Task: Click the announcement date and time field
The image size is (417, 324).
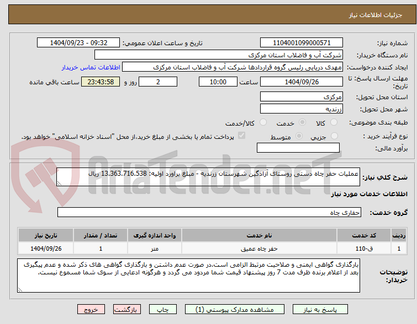Action: click(x=78, y=43)
